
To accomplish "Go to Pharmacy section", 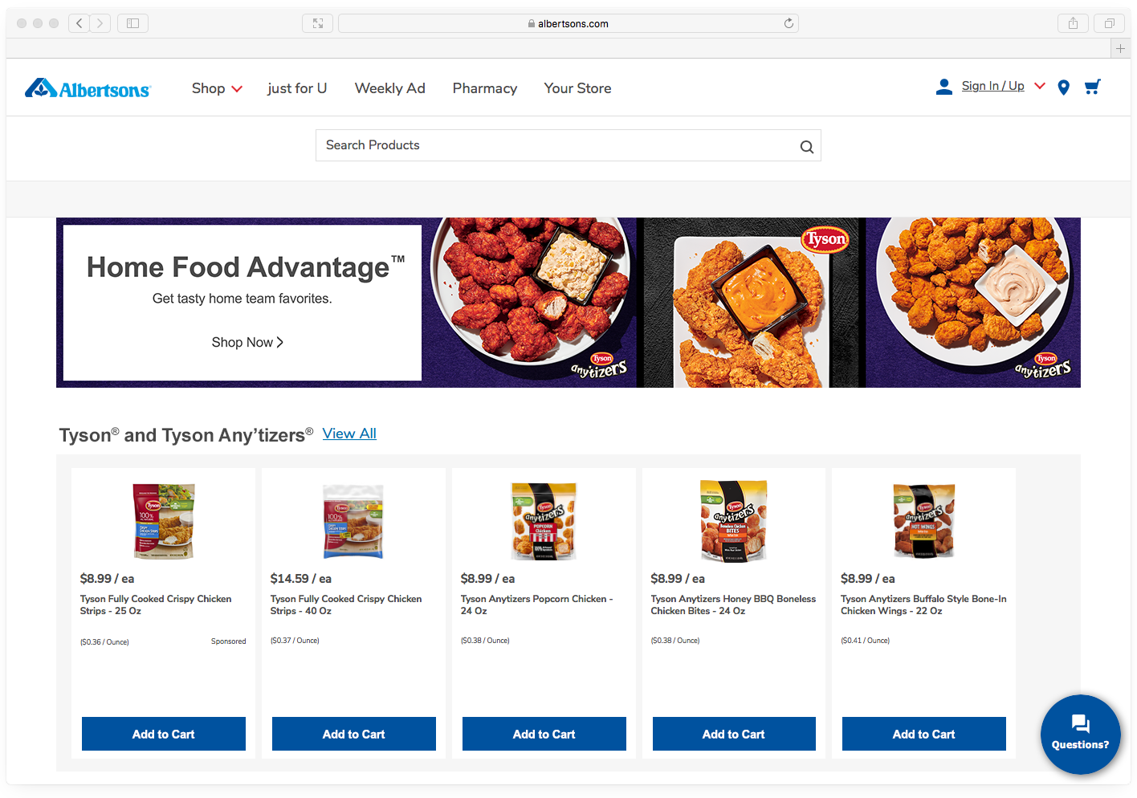I will point(485,88).
